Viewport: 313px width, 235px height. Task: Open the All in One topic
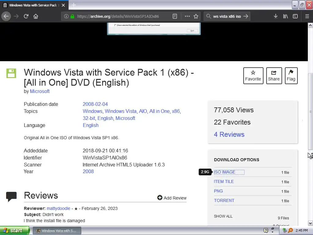coord(160,111)
